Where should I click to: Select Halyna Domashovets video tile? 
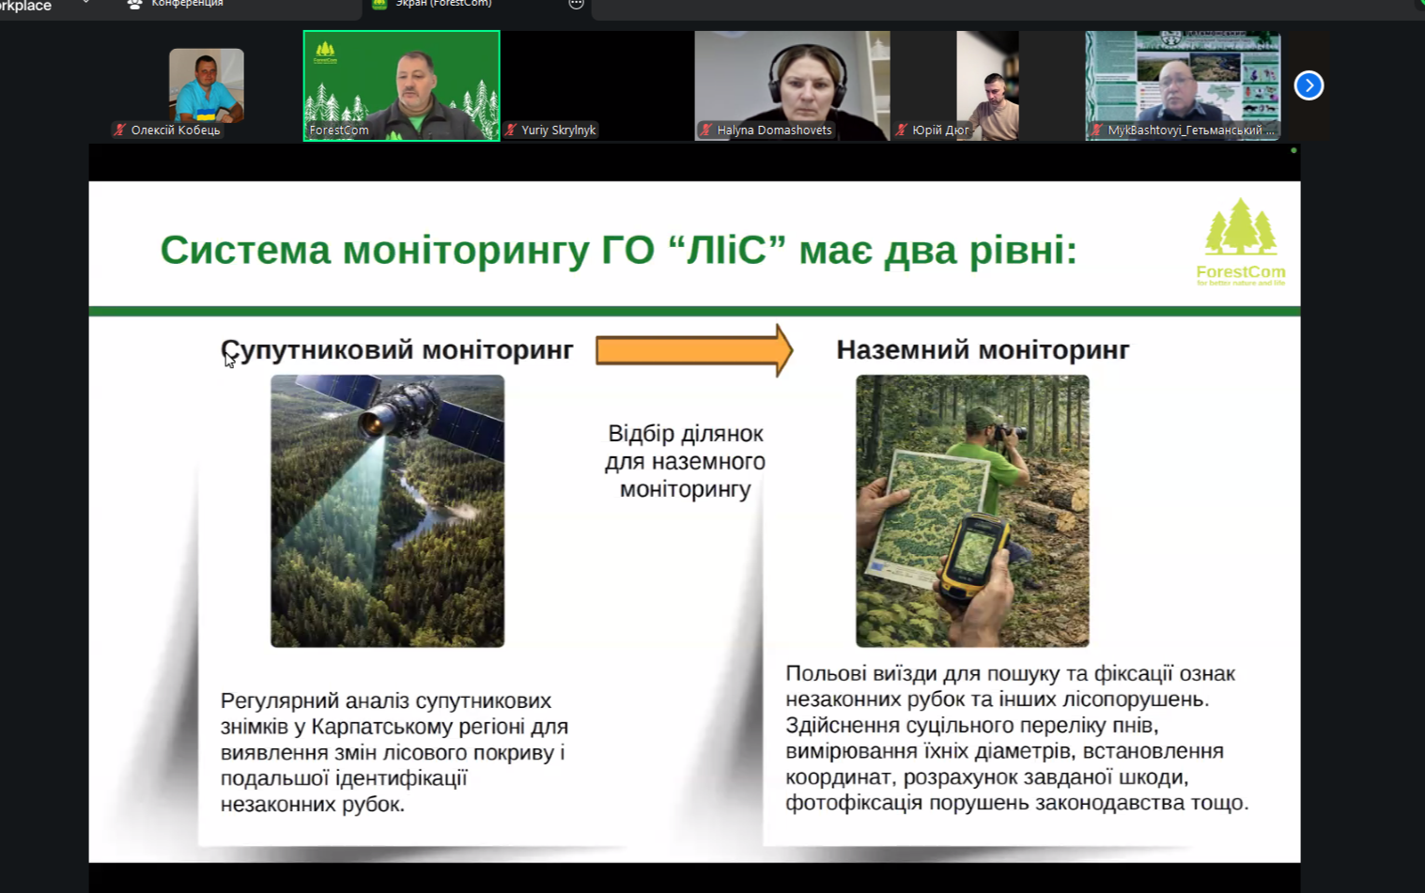[792, 80]
